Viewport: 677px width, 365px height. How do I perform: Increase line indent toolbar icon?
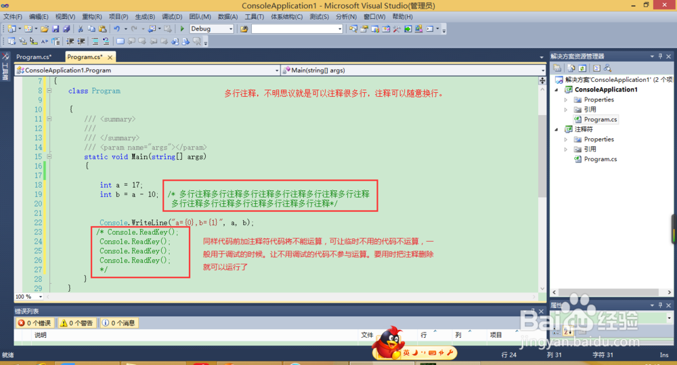click(x=81, y=41)
